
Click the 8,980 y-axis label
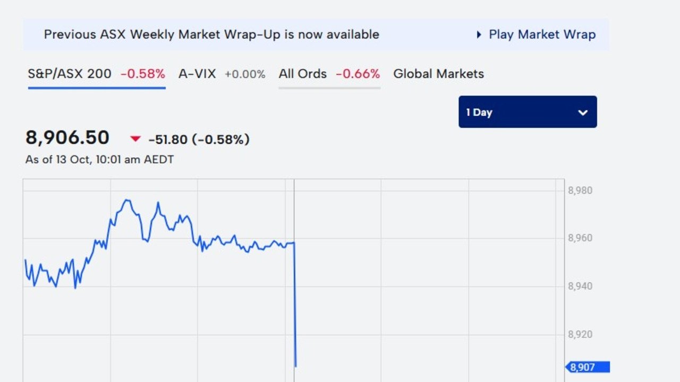click(x=580, y=190)
